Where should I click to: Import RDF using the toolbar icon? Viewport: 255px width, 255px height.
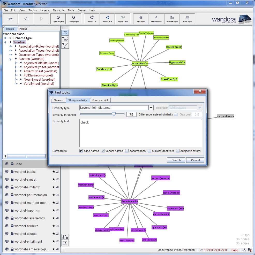pos(107,19)
